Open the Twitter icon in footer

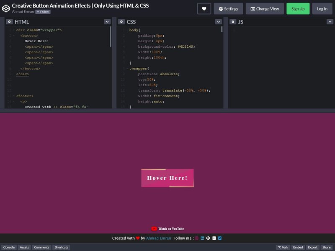point(220,238)
